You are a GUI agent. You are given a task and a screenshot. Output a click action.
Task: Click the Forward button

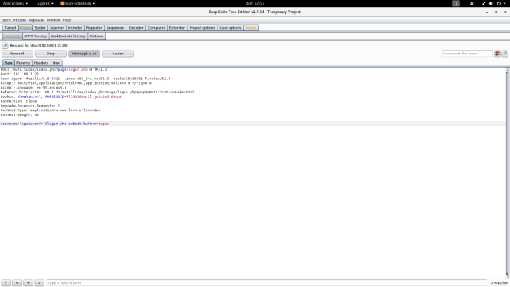click(17, 54)
